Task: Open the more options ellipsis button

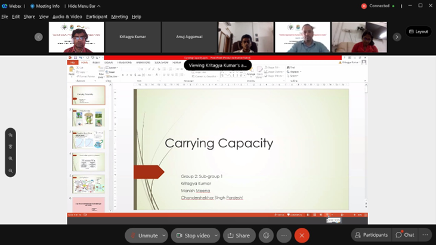Action: coord(284,235)
